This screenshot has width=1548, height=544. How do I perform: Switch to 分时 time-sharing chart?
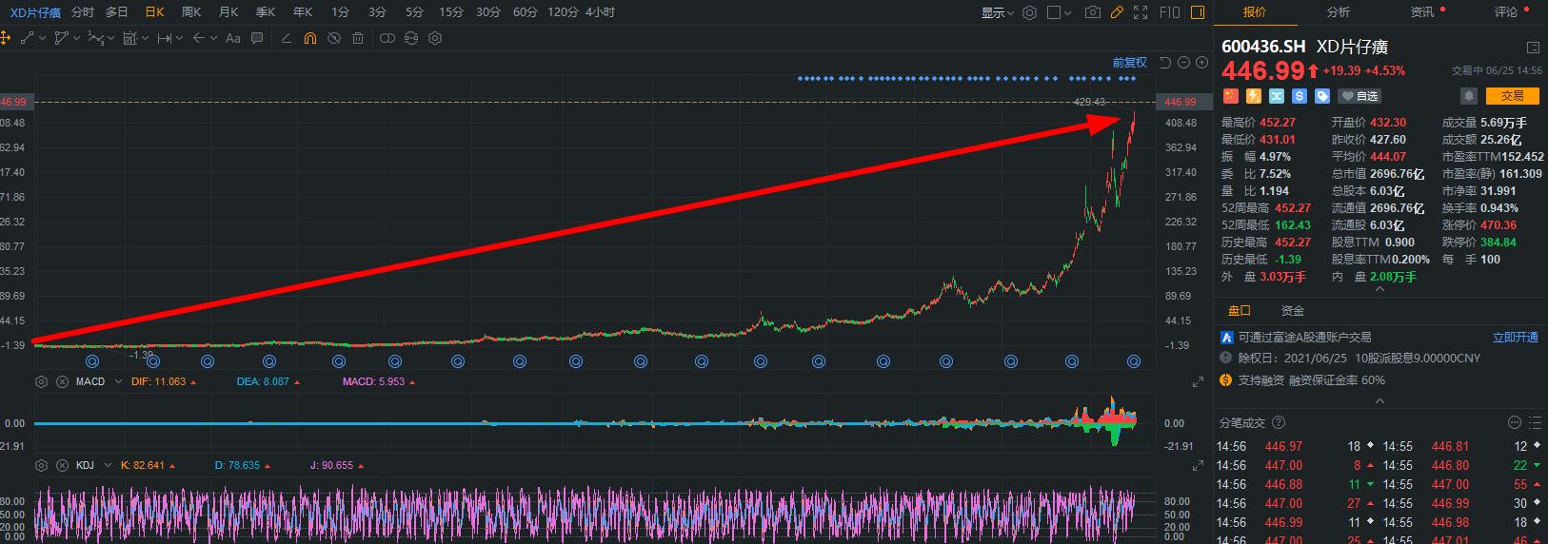pos(83,12)
